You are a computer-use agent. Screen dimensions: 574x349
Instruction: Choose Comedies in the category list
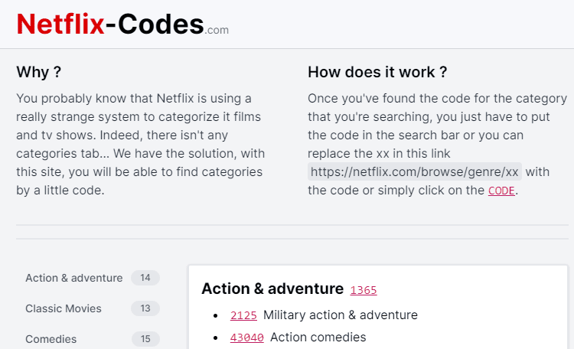coord(51,339)
